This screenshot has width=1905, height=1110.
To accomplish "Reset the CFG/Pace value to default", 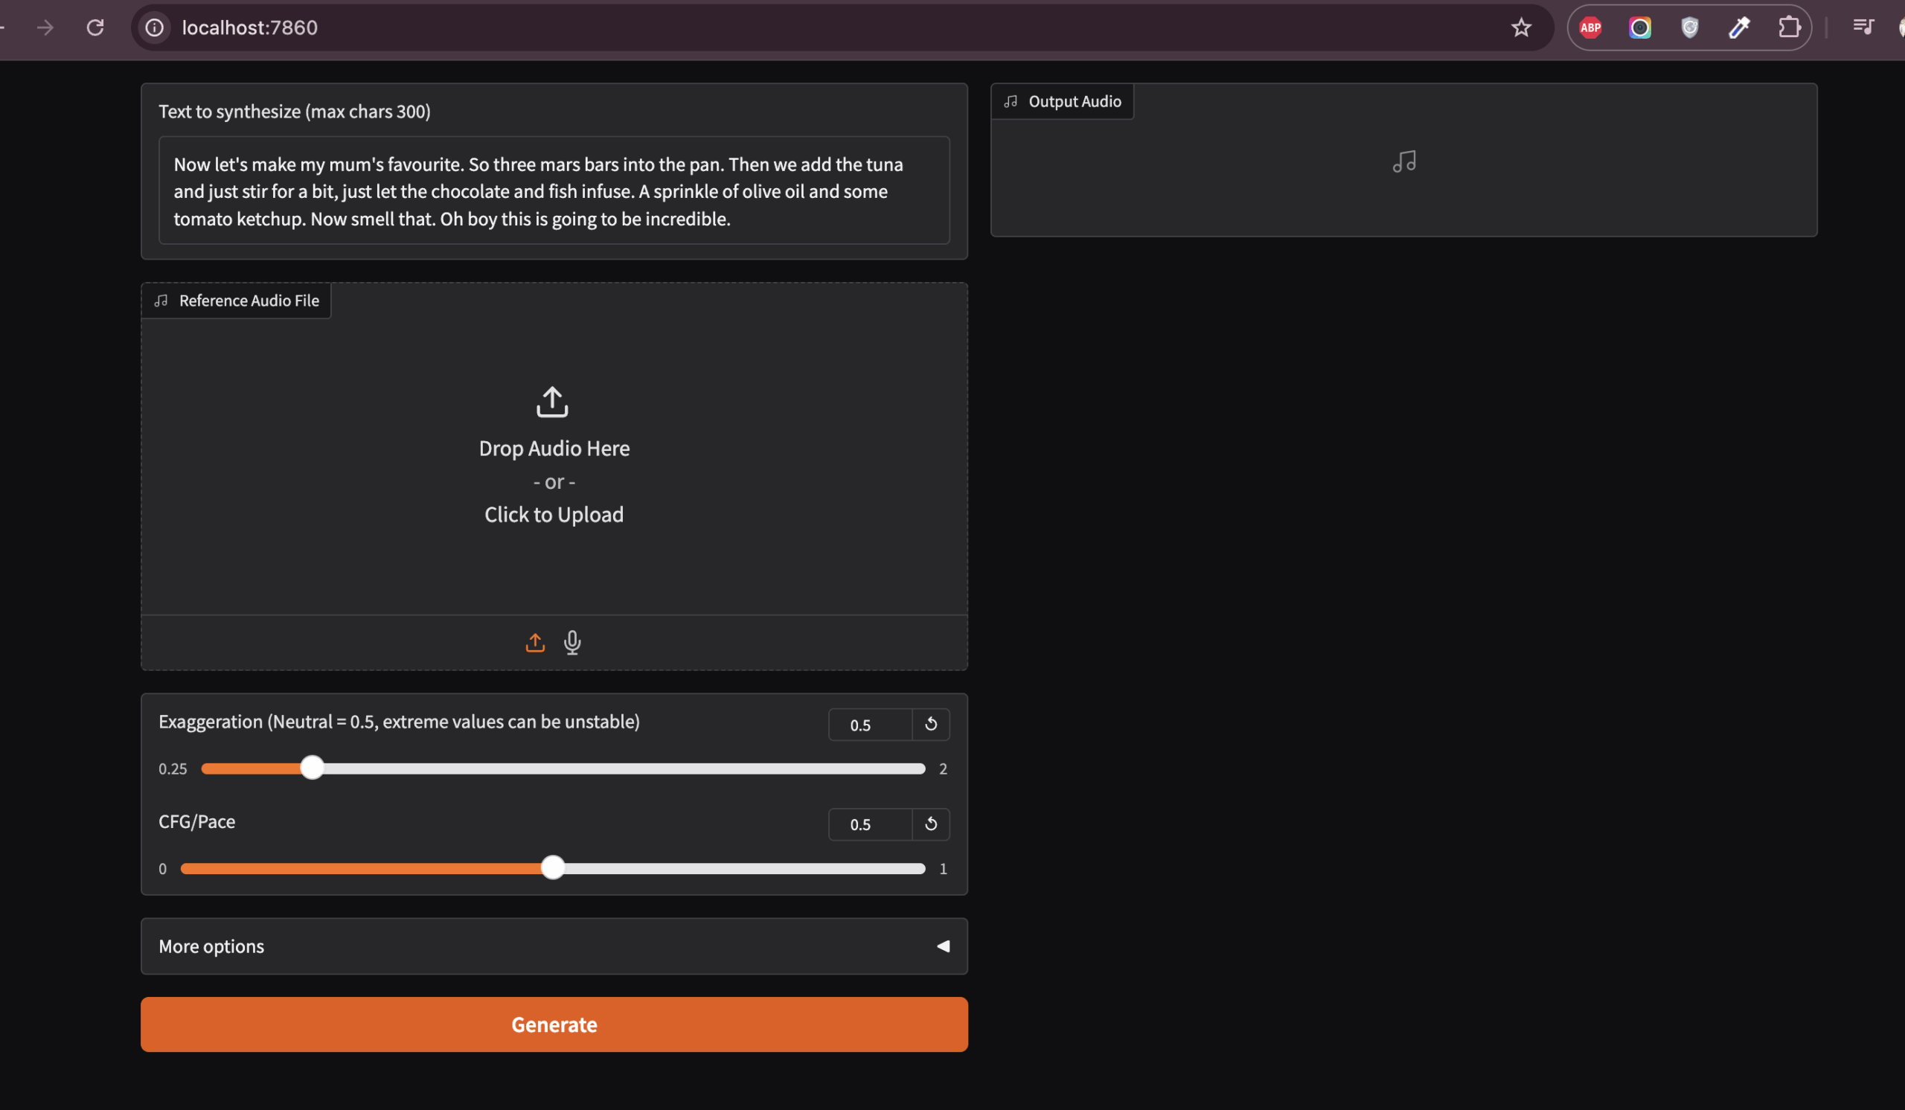I will (x=931, y=824).
